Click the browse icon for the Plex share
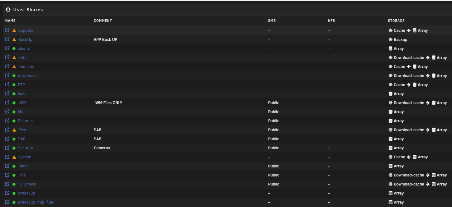Screen dimensions: 452x207 (x=7, y=130)
